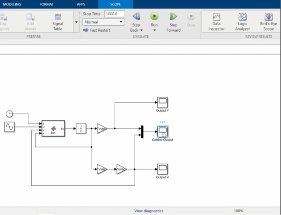The height and width of the screenshot is (215, 281).
Task: Select the SCOPE ribbon tab
Action: pos(116,4)
